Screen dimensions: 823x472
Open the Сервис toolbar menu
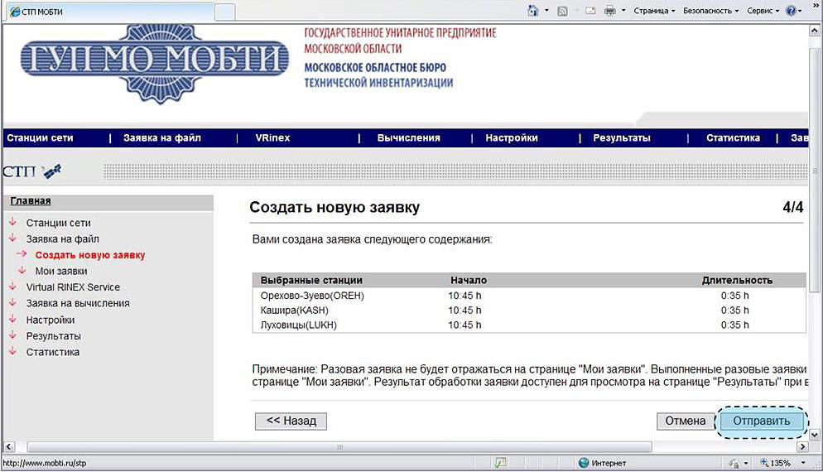(763, 11)
